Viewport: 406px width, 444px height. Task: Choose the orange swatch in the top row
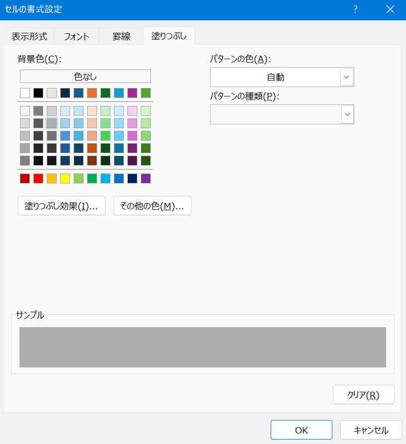pos(92,93)
